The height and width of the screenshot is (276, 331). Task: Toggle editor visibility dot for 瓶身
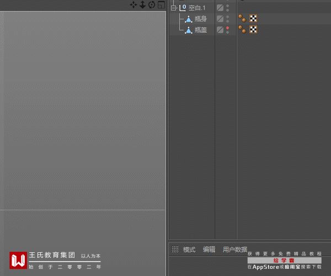(227, 17)
